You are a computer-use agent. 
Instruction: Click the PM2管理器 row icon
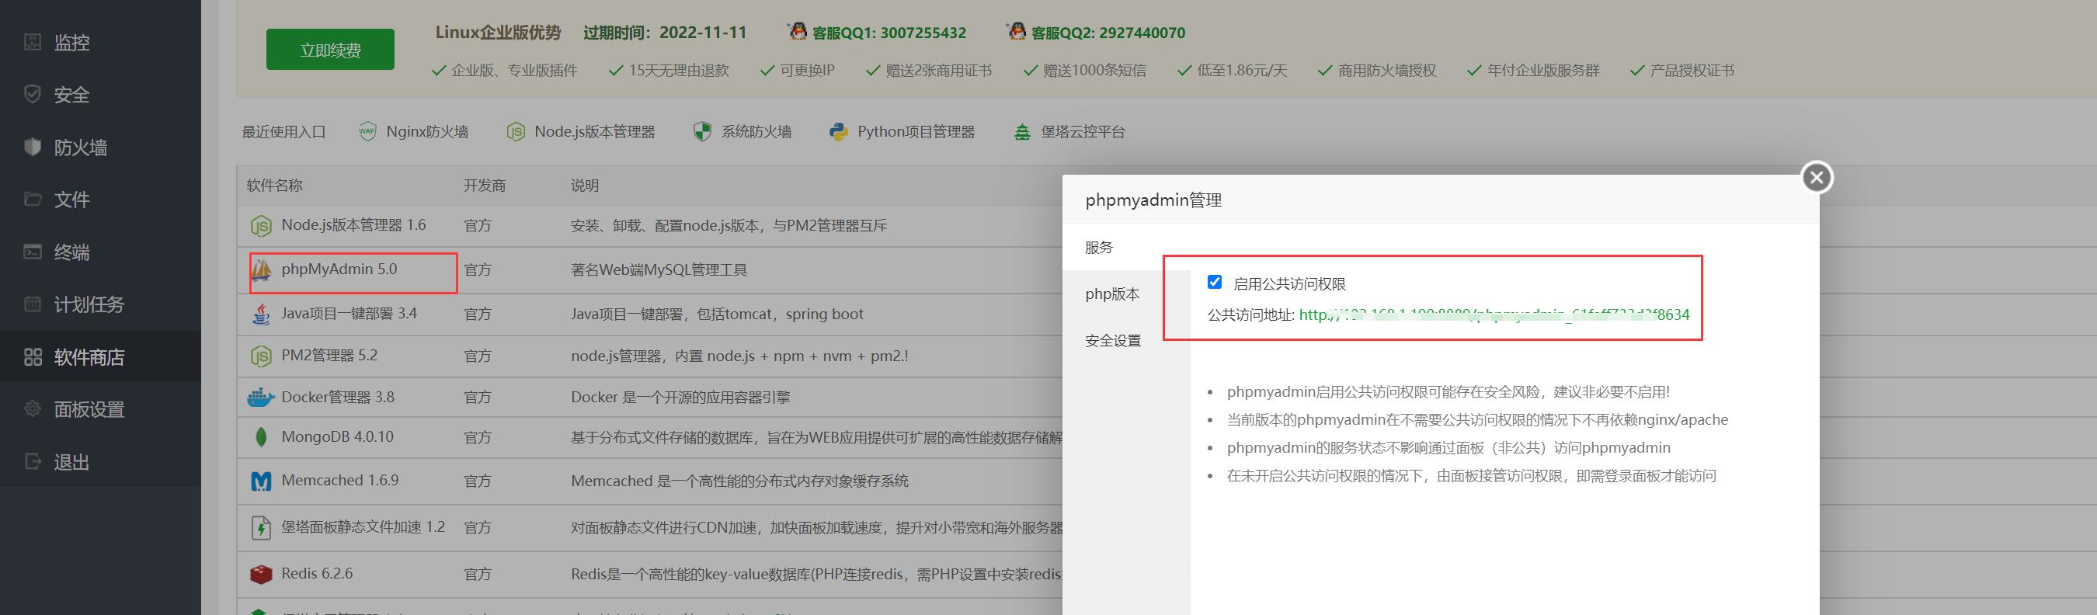(260, 356)
